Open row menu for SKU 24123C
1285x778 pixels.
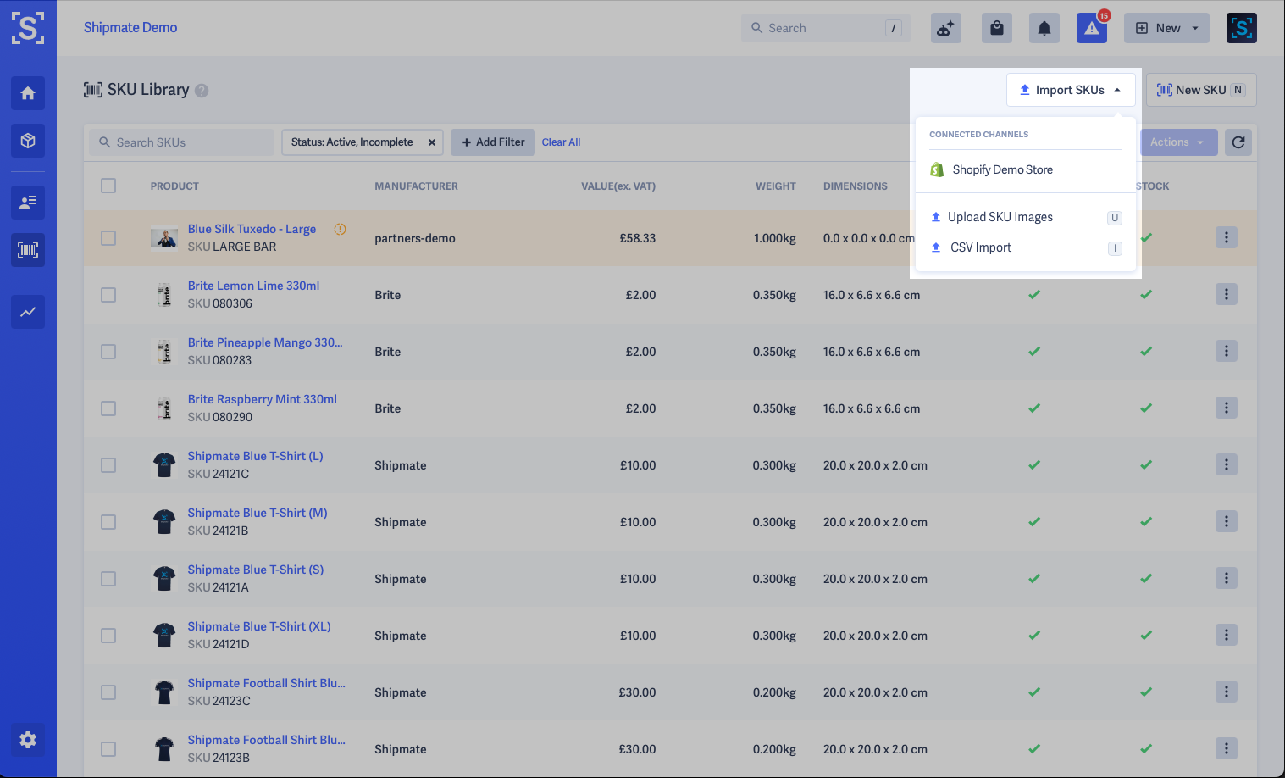point(1227,692)
